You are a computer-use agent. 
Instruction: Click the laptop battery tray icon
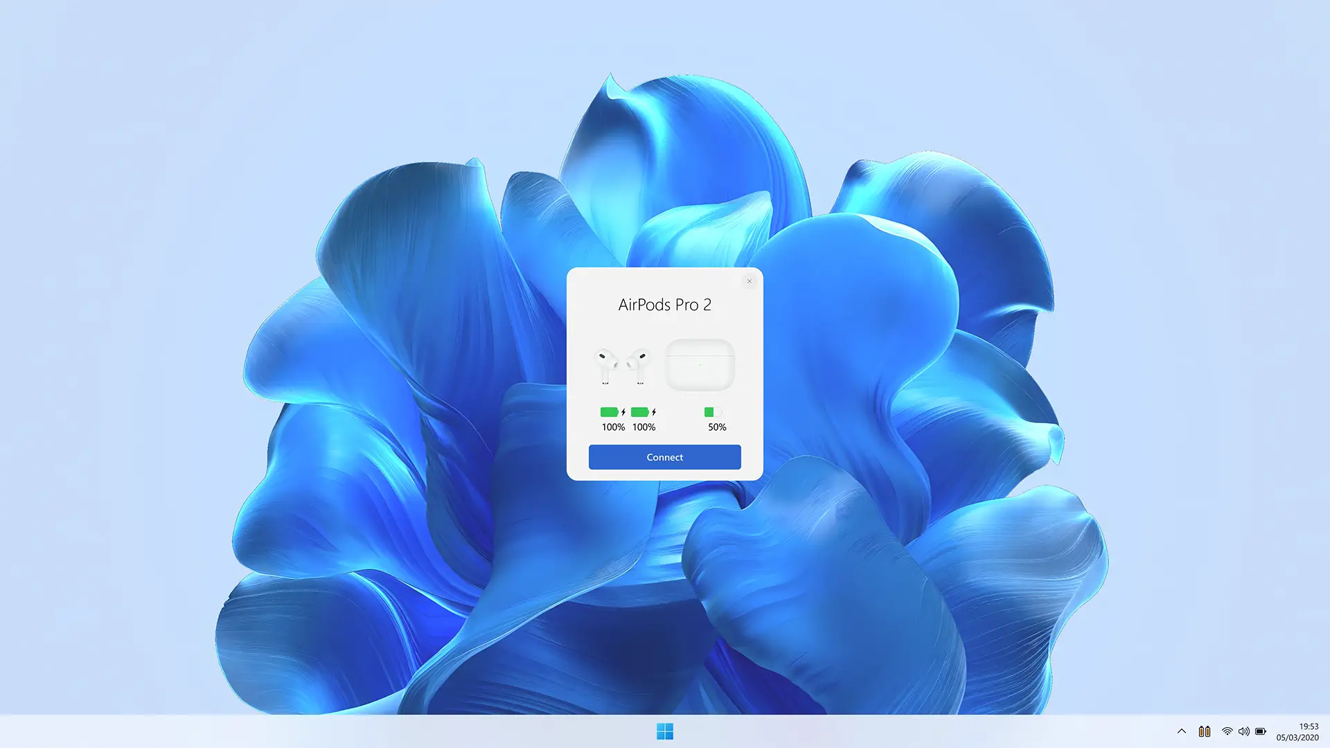(1261, 731)
